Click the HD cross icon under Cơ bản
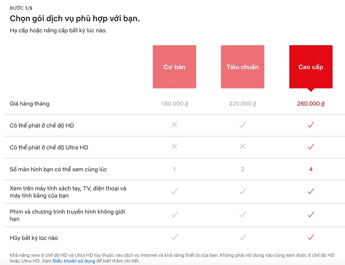This screenshot has width=345, height=265. point(174,125)
